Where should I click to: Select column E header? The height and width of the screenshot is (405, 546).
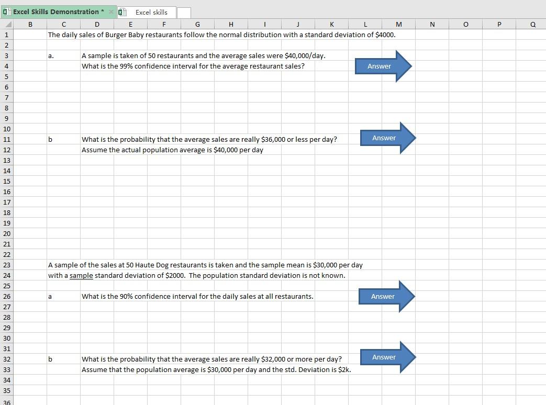point(130,25)
